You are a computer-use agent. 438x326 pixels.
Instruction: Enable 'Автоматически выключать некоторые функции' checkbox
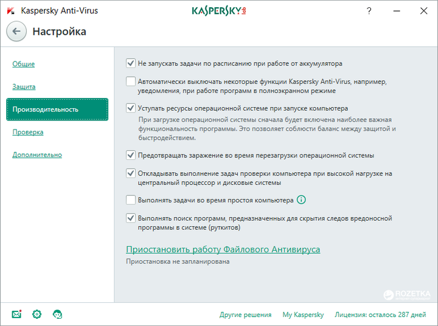(131, 81)
